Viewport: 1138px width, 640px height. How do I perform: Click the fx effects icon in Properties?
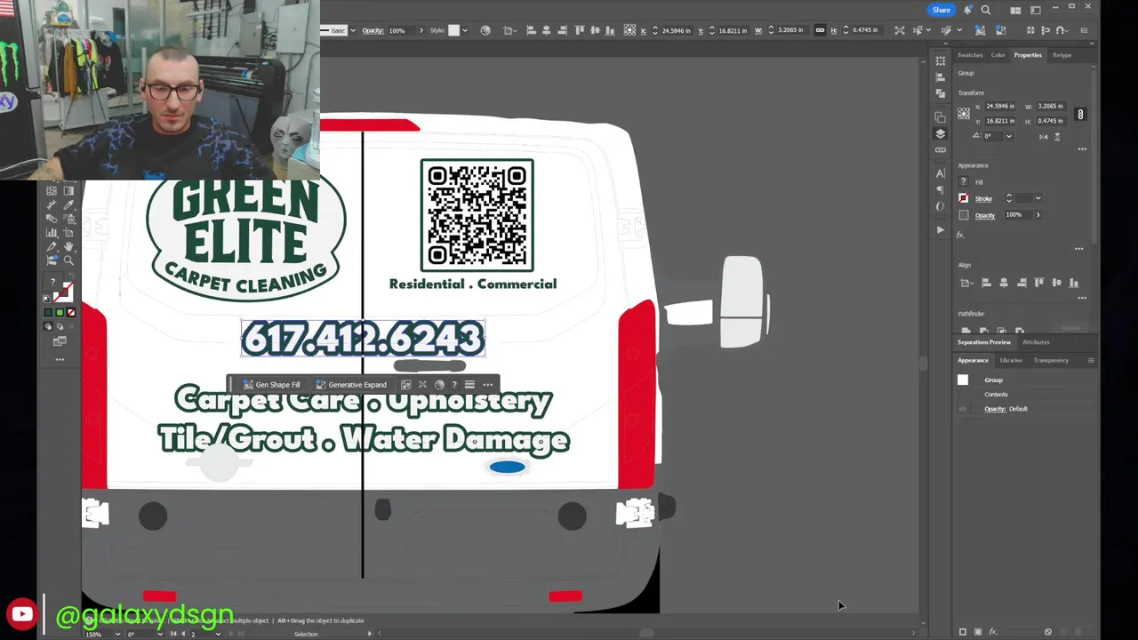click(x=960, y=235)
